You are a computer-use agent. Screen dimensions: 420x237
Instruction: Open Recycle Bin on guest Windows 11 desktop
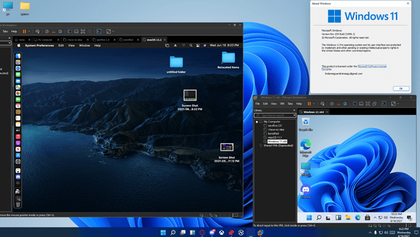pos(305,125)
